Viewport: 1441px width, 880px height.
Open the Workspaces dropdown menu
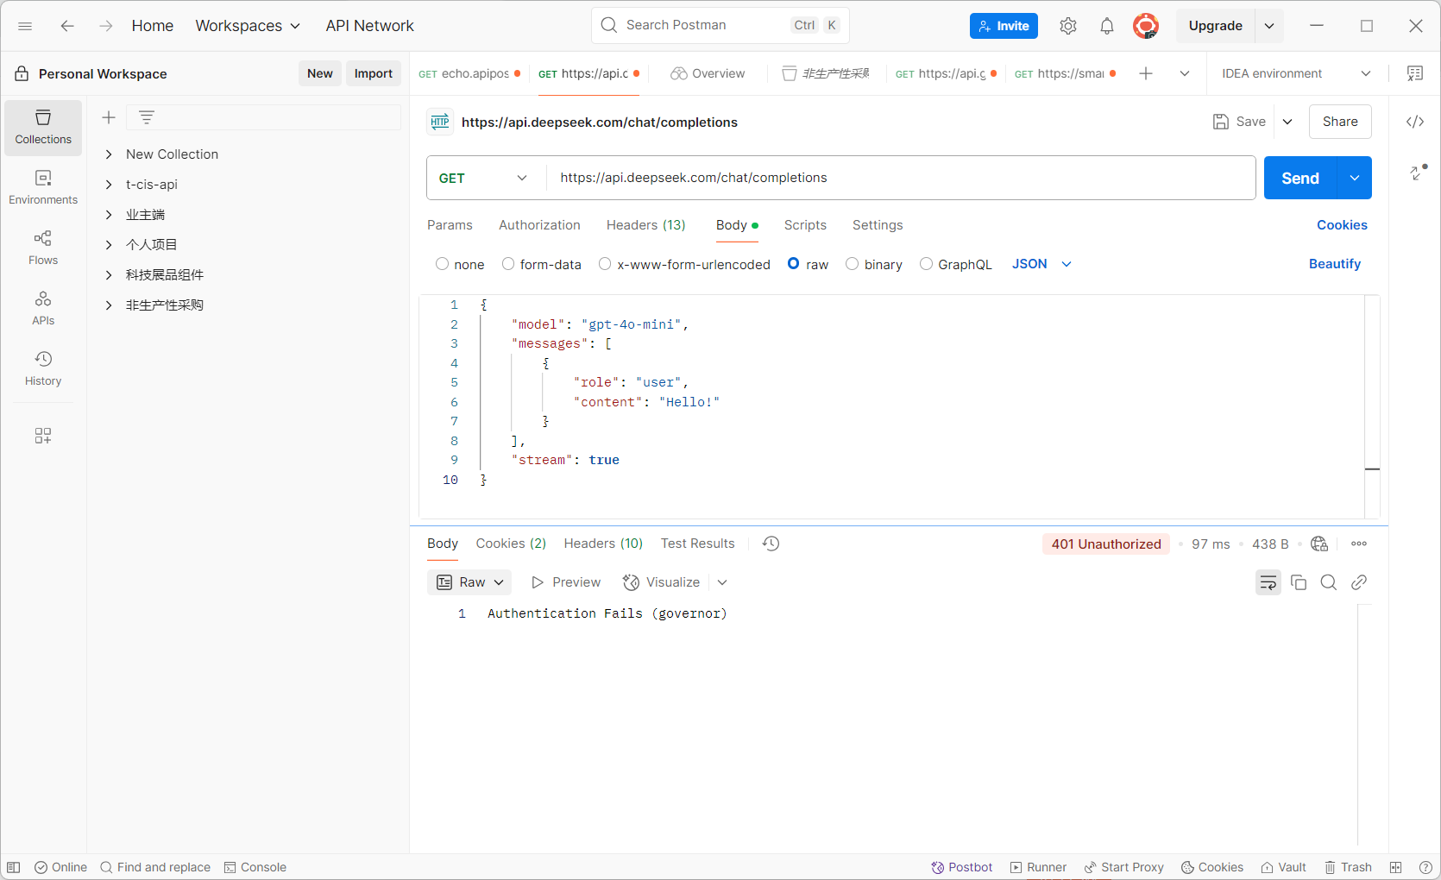[248, 26]
